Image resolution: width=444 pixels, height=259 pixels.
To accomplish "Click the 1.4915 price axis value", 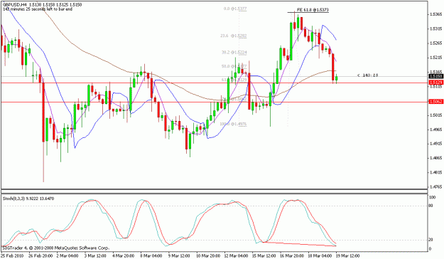I will pos(435,144).
